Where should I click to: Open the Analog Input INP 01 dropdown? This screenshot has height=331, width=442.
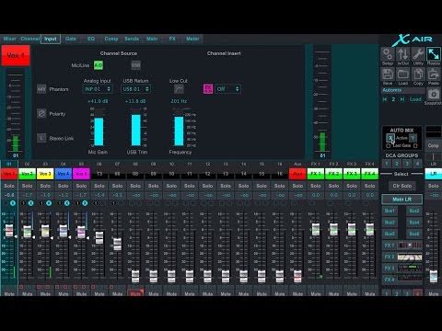tap(98, 89)
